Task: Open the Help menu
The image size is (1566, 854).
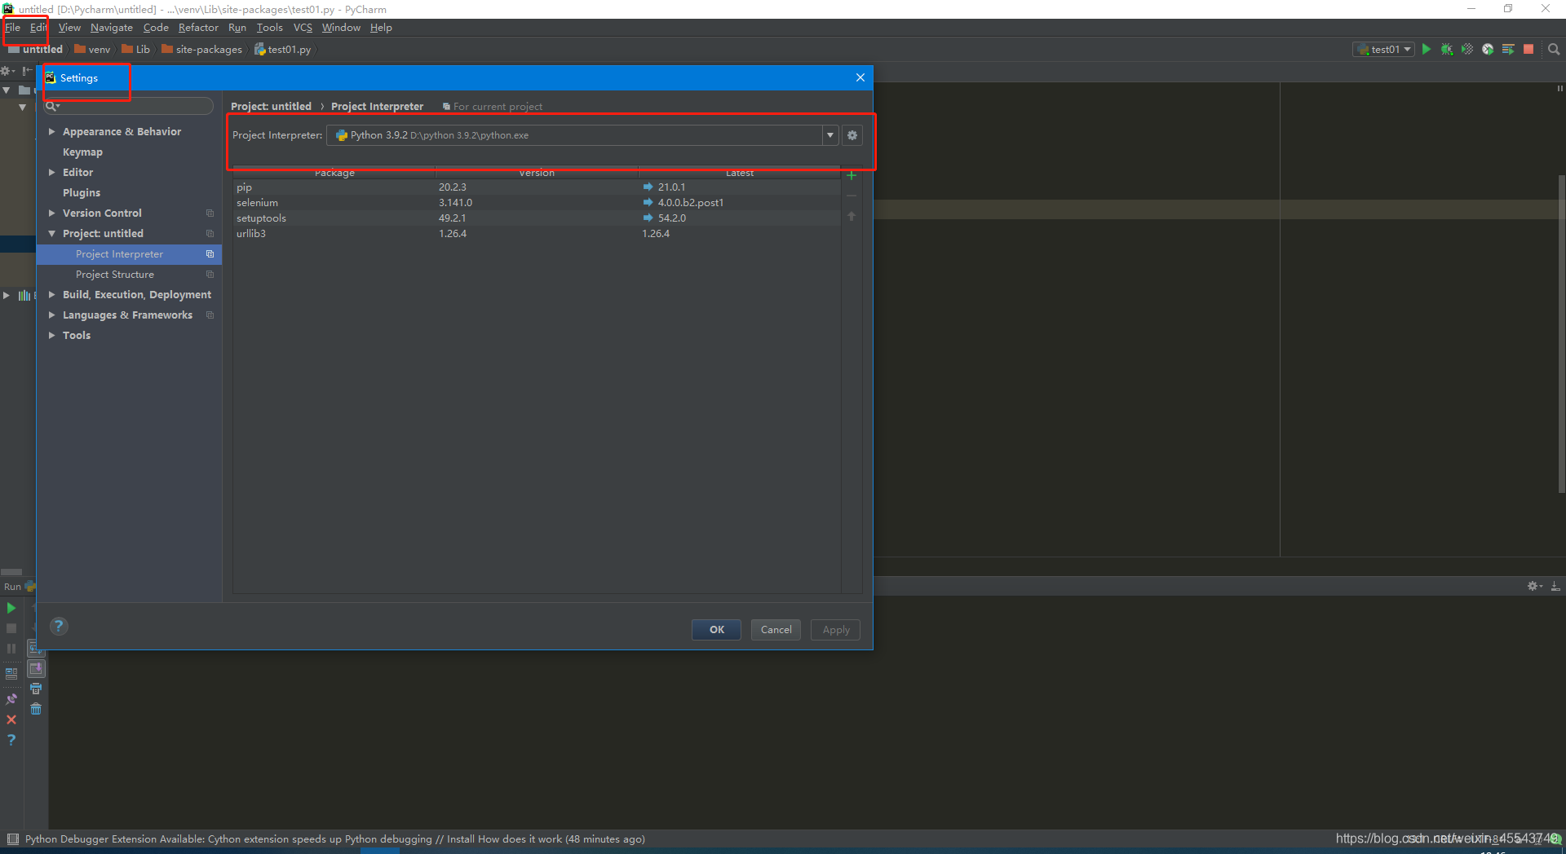Action: 381,28
